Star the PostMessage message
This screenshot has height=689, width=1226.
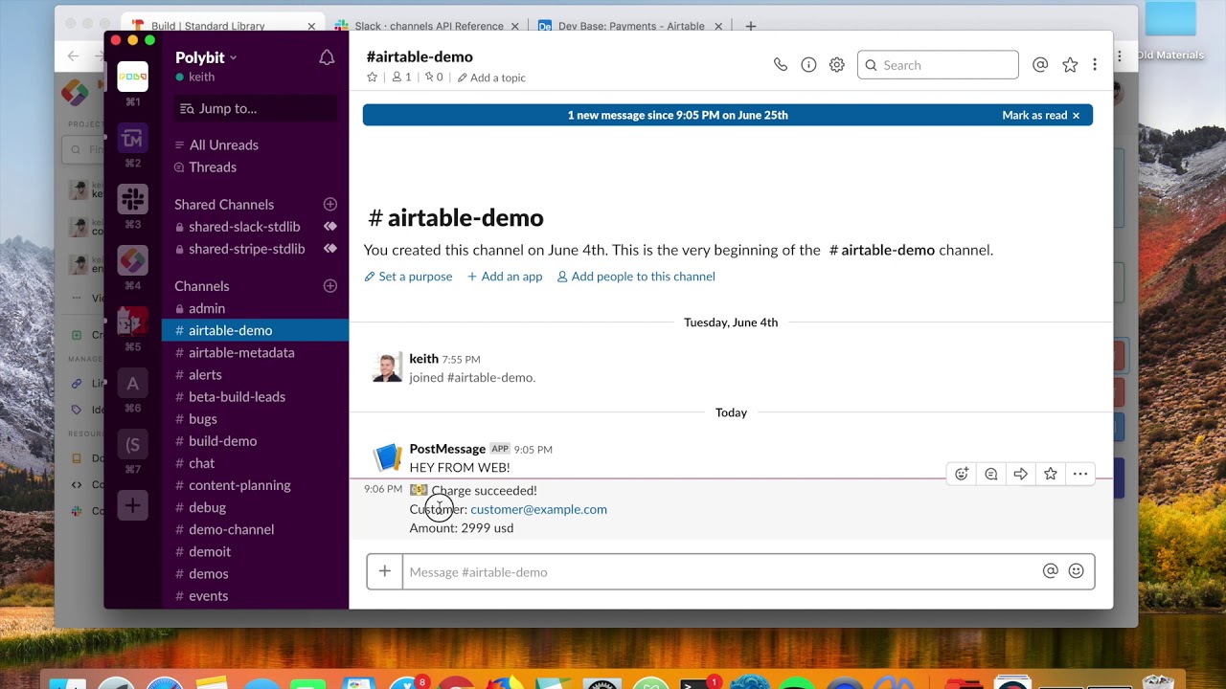(1051, 474)
